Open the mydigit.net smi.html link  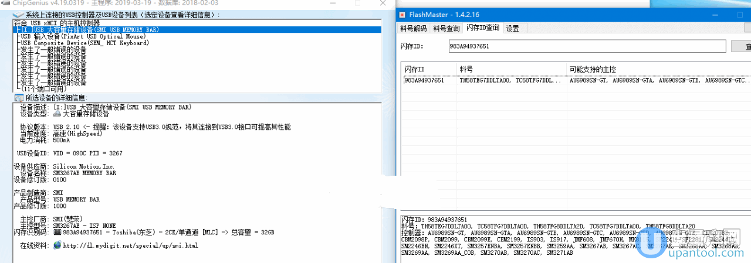pos(130,245)
